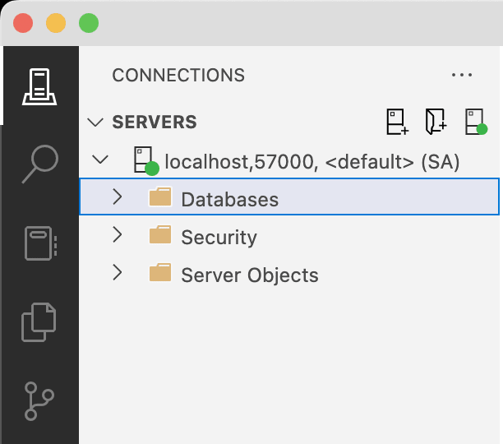Open the Connections panel more actions ellipsis

pyautogui.click(x=462, y=75)
